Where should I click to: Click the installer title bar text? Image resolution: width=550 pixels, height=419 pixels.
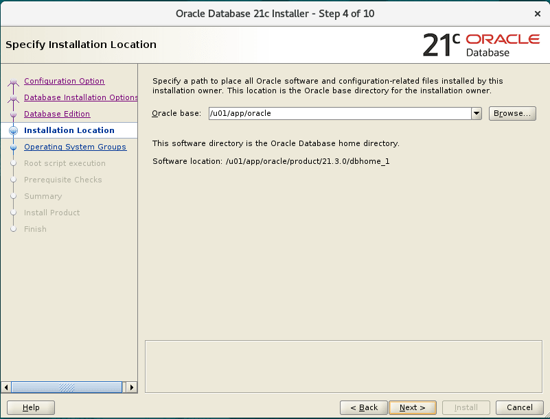[x=275, y=14]
